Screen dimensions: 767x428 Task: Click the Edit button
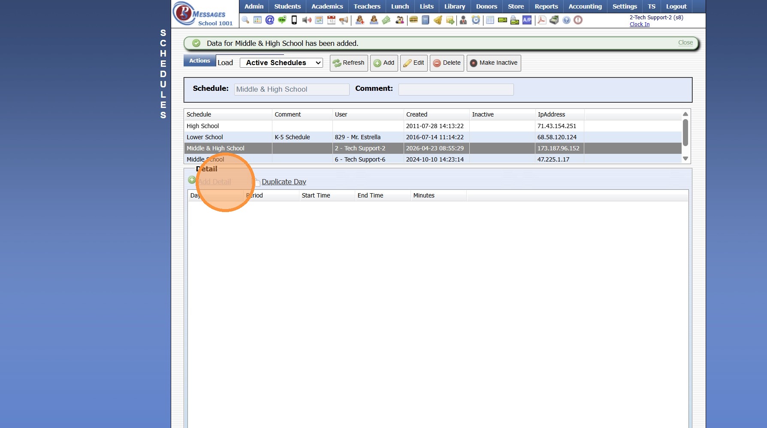(x=414, y=63)
